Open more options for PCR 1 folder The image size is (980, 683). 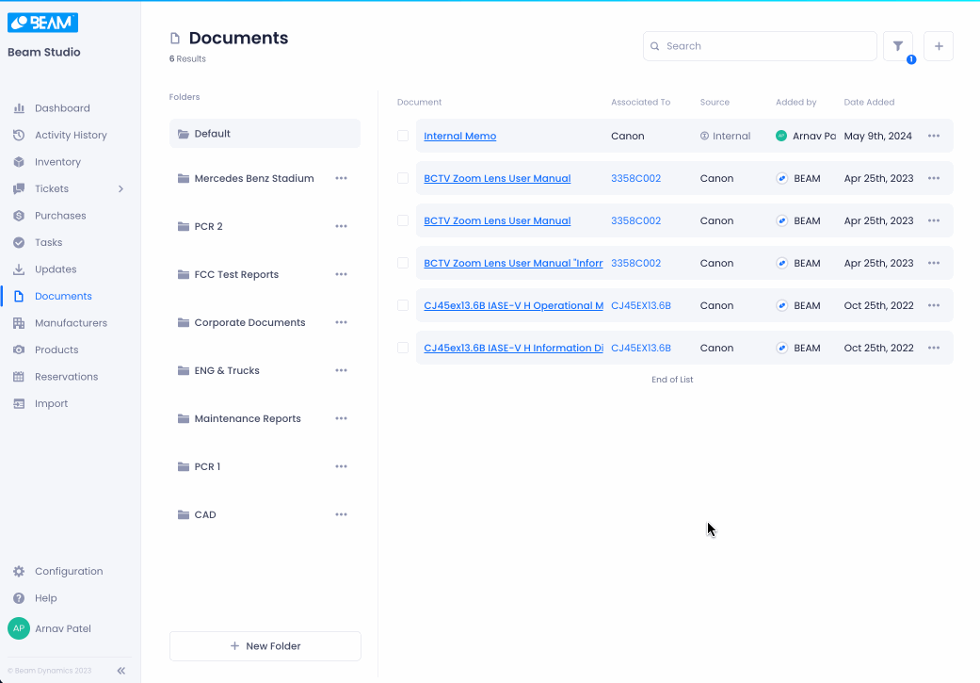pyautogui.click(x=341, y=466)
